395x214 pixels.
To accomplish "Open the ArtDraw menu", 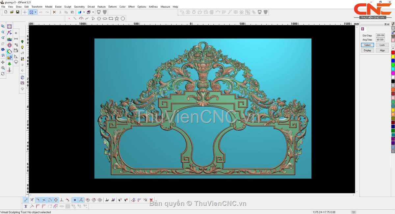I will 153,7.
